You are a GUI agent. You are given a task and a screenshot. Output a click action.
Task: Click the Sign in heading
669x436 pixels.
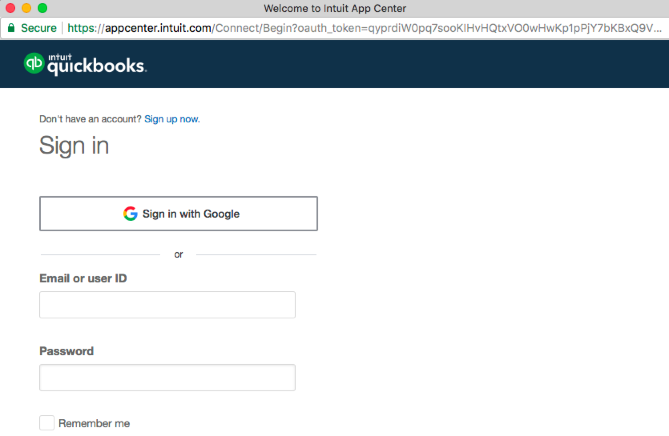click(x=74, y=145)
